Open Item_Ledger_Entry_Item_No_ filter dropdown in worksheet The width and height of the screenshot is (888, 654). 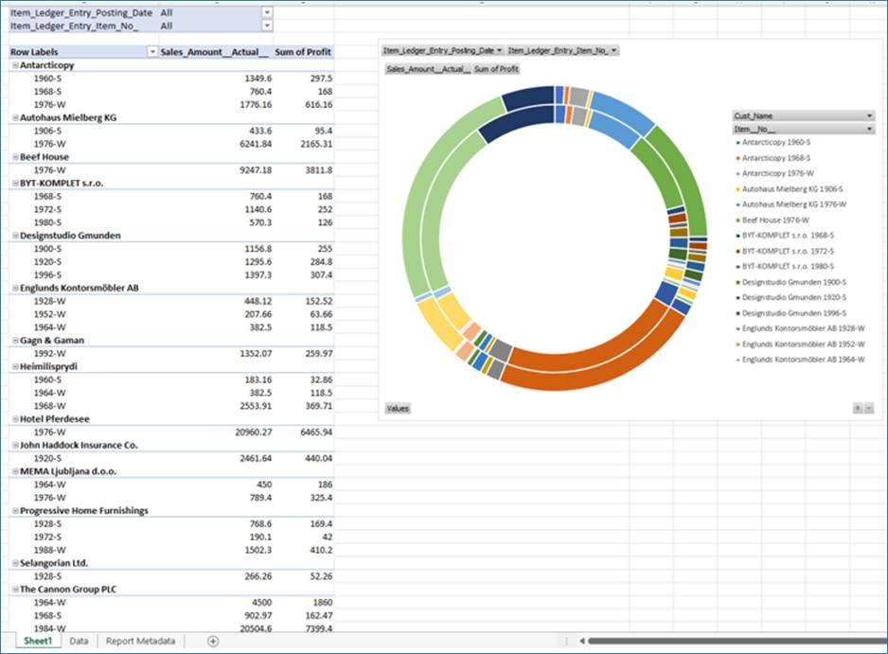(x=266, y=27)
